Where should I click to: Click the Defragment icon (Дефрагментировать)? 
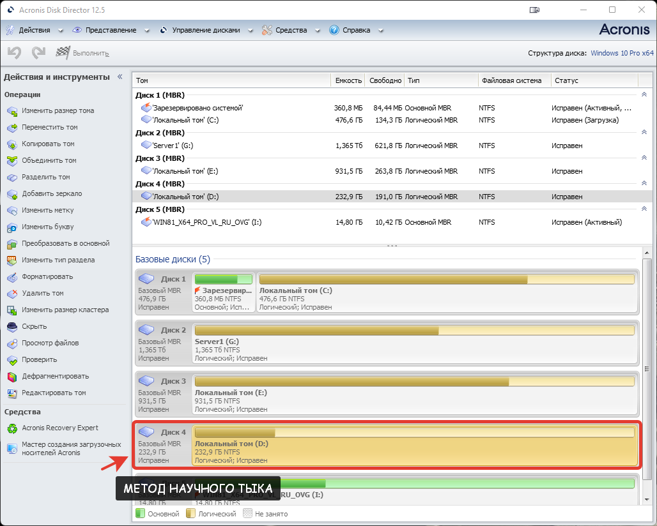(x=12, y=377)
